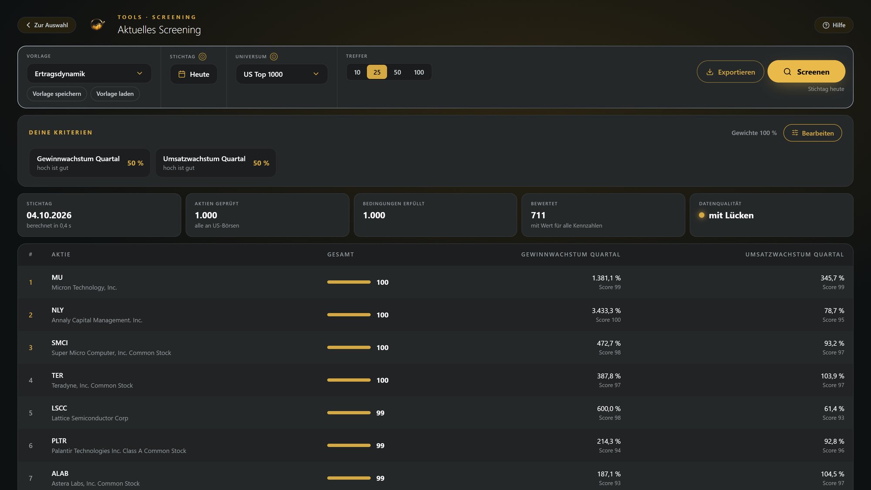Viewport: 871px width, 490px height.
Task: Click the Stichtag info icon
Action: [x=203, y=57]
